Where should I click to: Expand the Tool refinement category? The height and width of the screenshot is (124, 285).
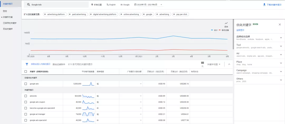pyautogui.click(x=281, y=46)
